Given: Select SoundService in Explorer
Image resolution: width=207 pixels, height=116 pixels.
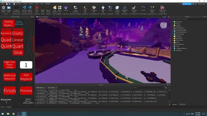Looking at the screenshot, I should (180, 44).
